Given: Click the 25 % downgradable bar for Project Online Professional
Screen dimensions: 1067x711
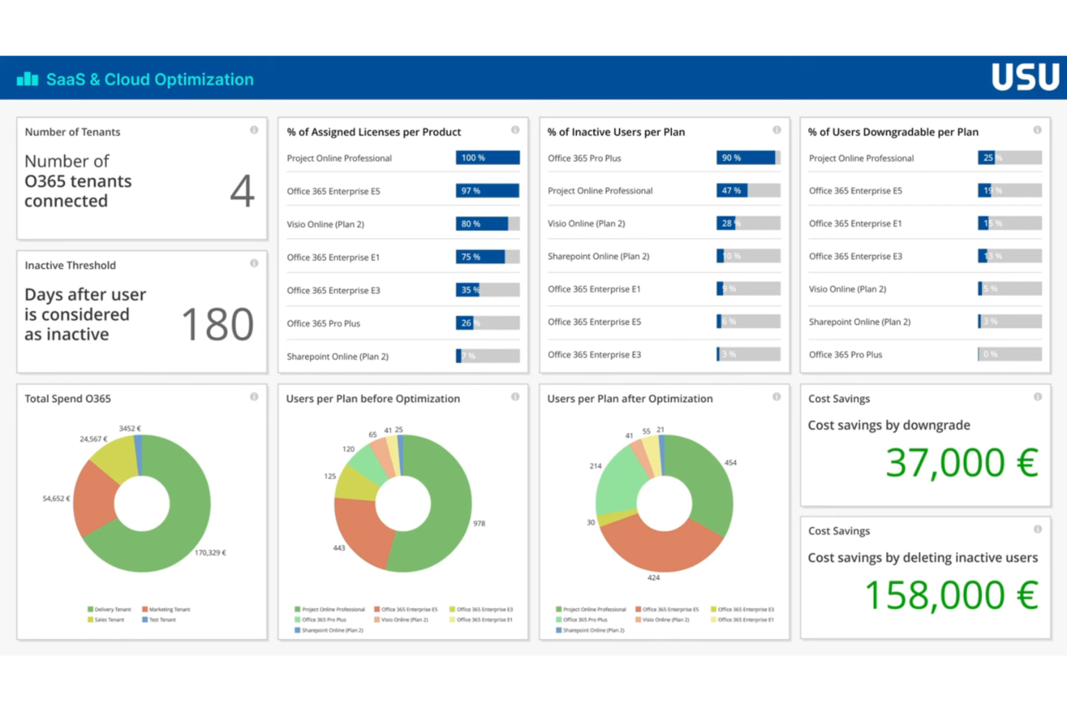Looking at the screenshot, I should point(1009,158).
